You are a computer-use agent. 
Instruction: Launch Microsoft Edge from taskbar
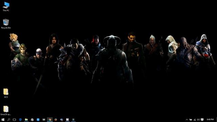[x=20, y=120]
